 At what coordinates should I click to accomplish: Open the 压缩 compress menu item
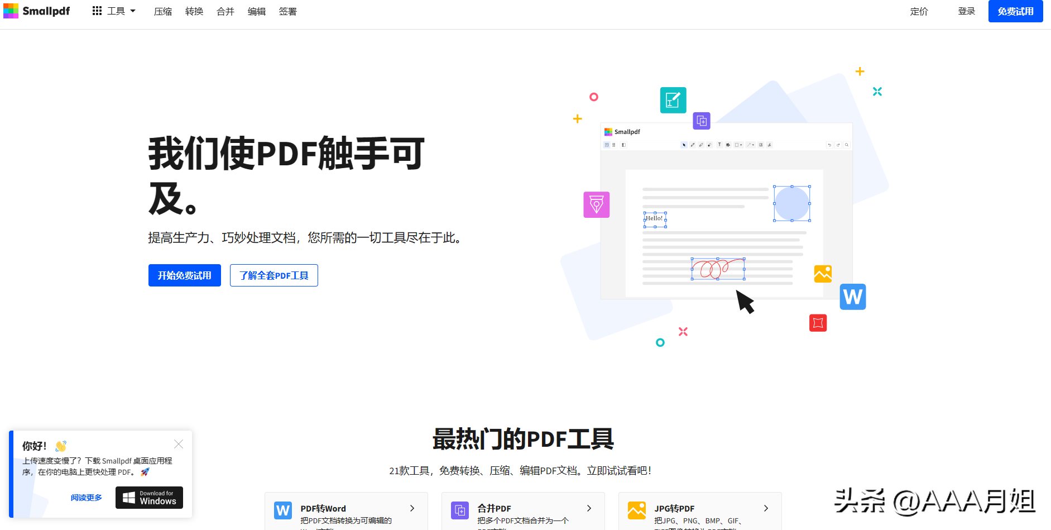(x=163, y=12)
